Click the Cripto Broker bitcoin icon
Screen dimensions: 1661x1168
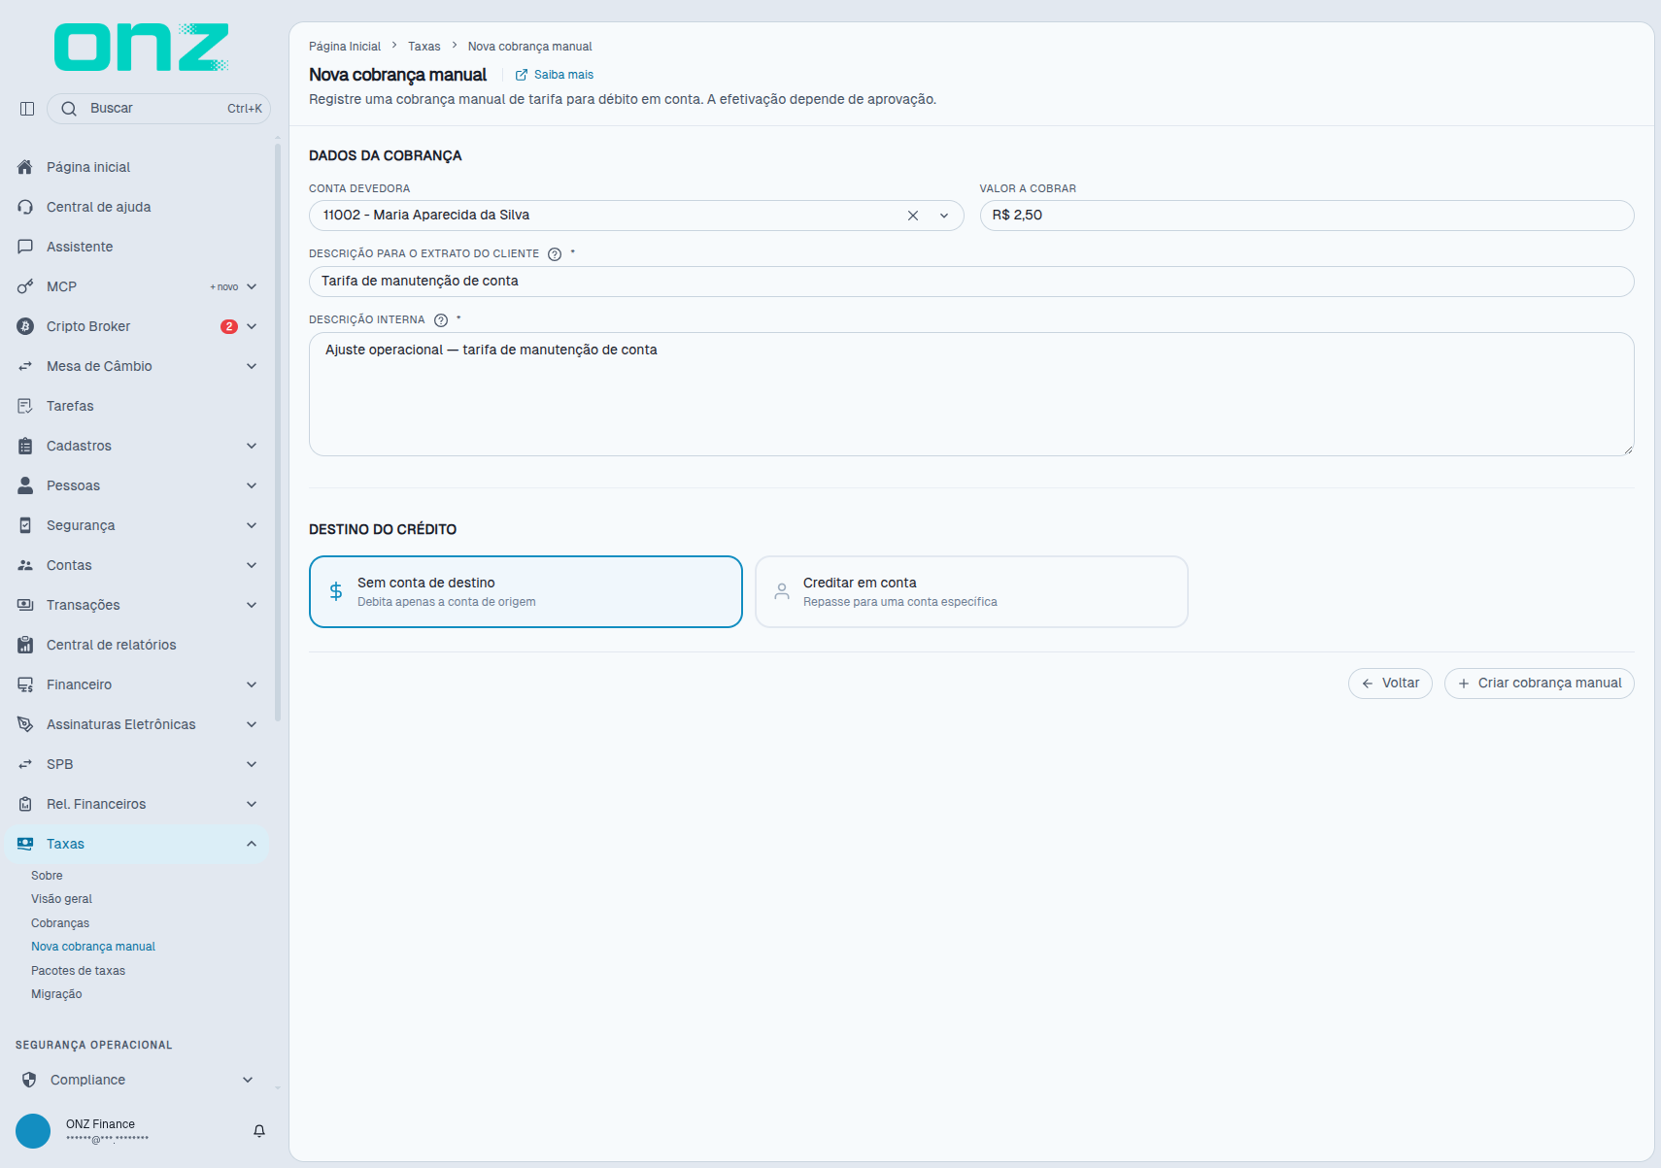(x=25, y=326)
